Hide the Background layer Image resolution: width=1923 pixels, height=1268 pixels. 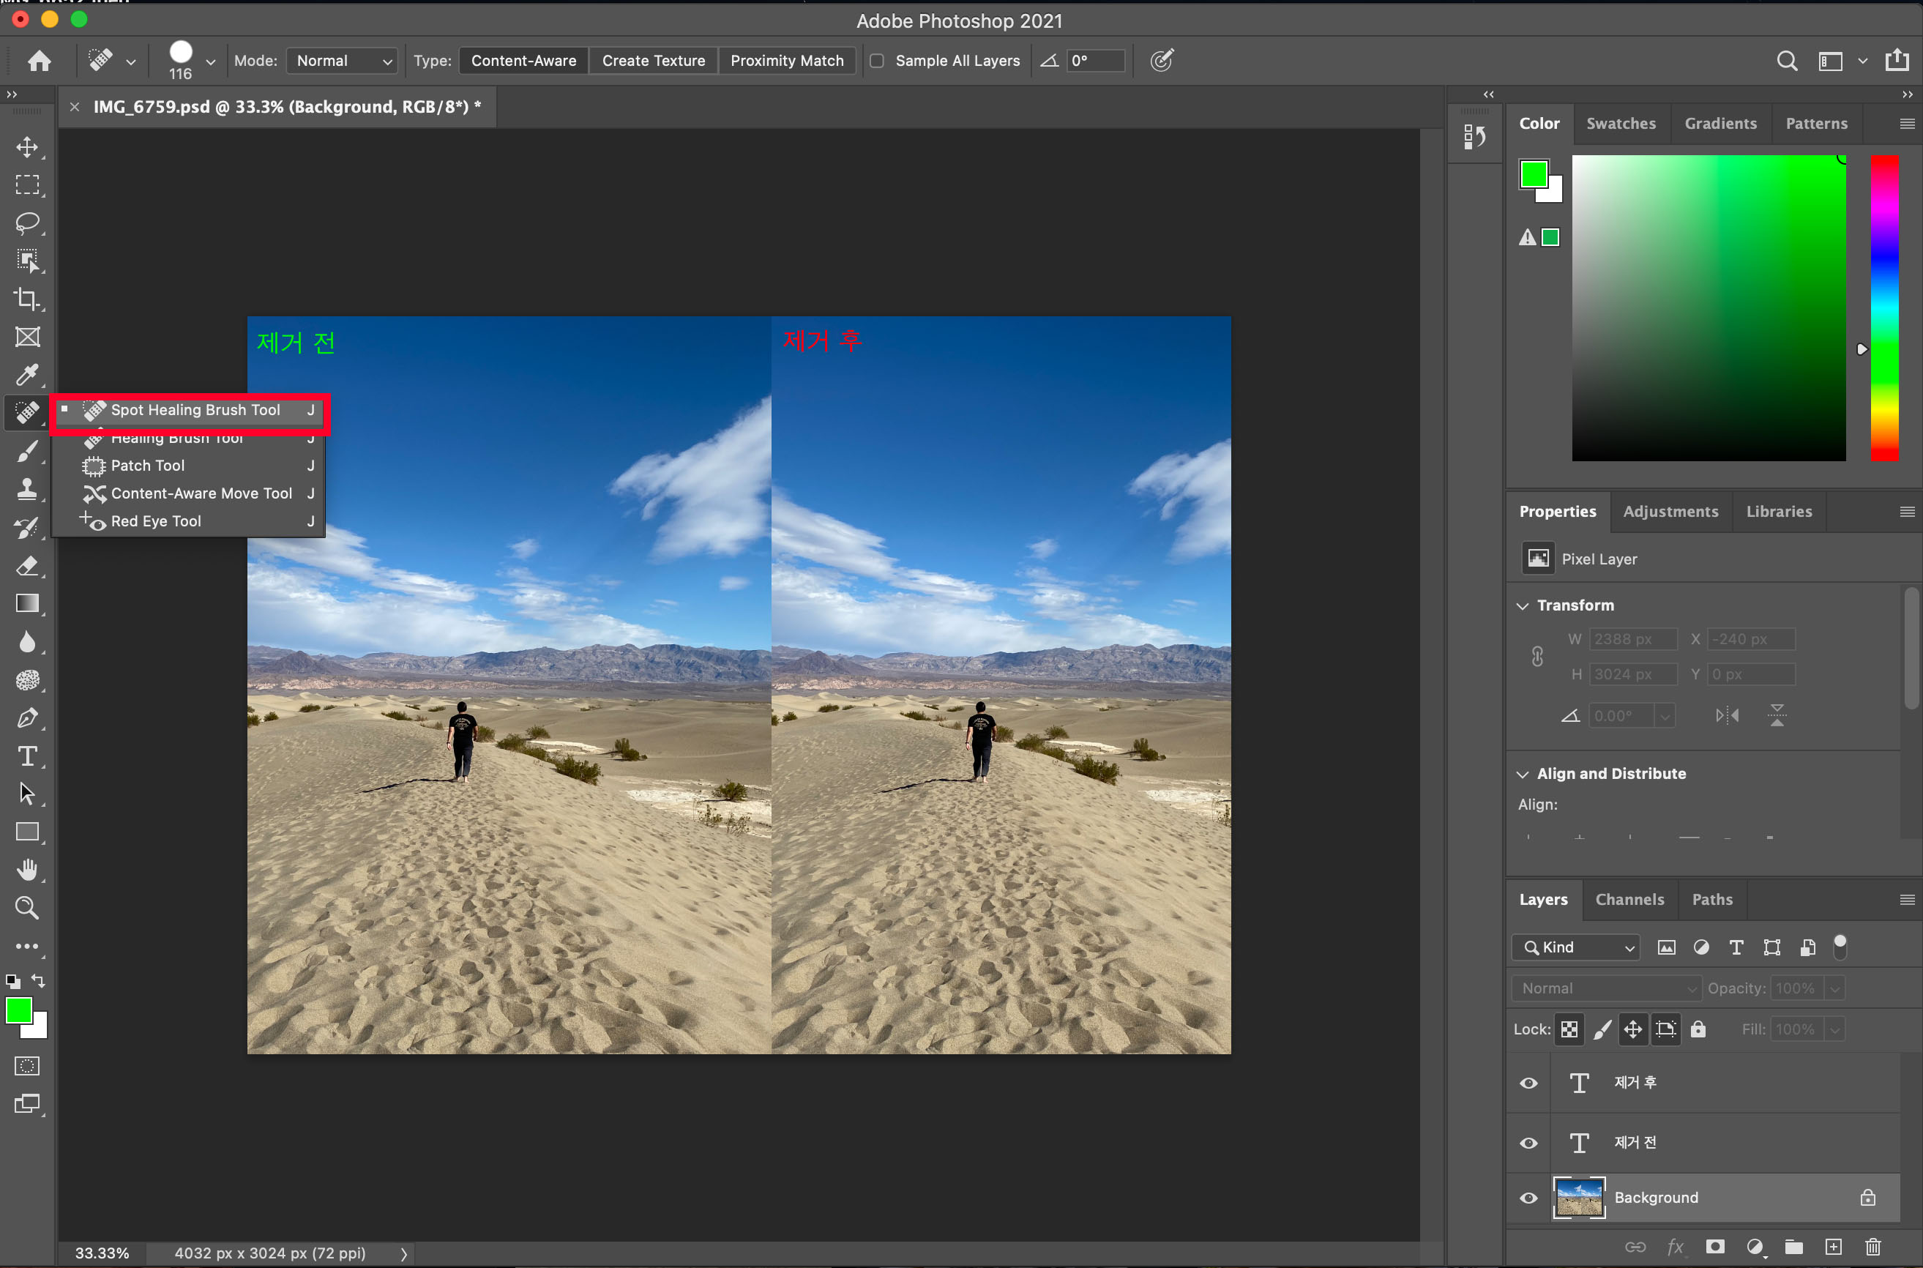pyautogui.click(x=1528, y=1198)
